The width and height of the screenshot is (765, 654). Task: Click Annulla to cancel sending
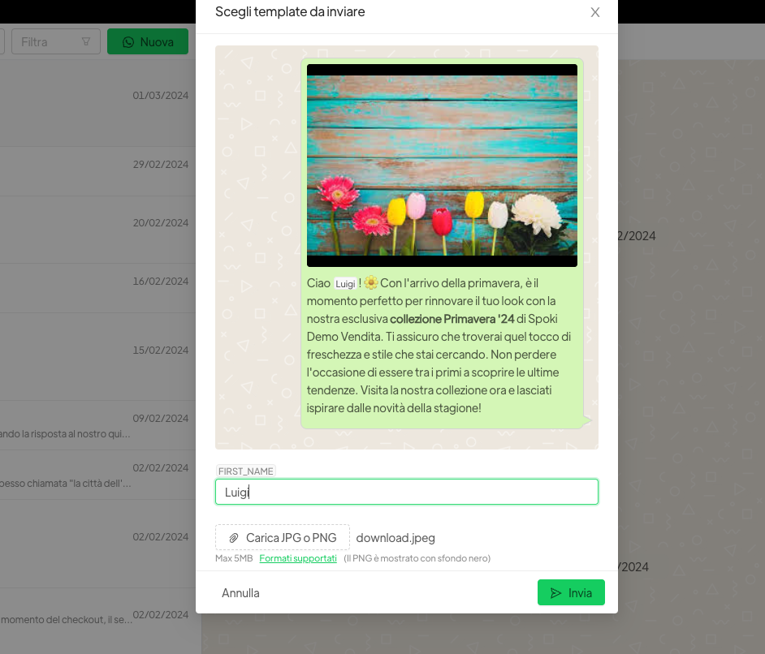pos(240,593)
